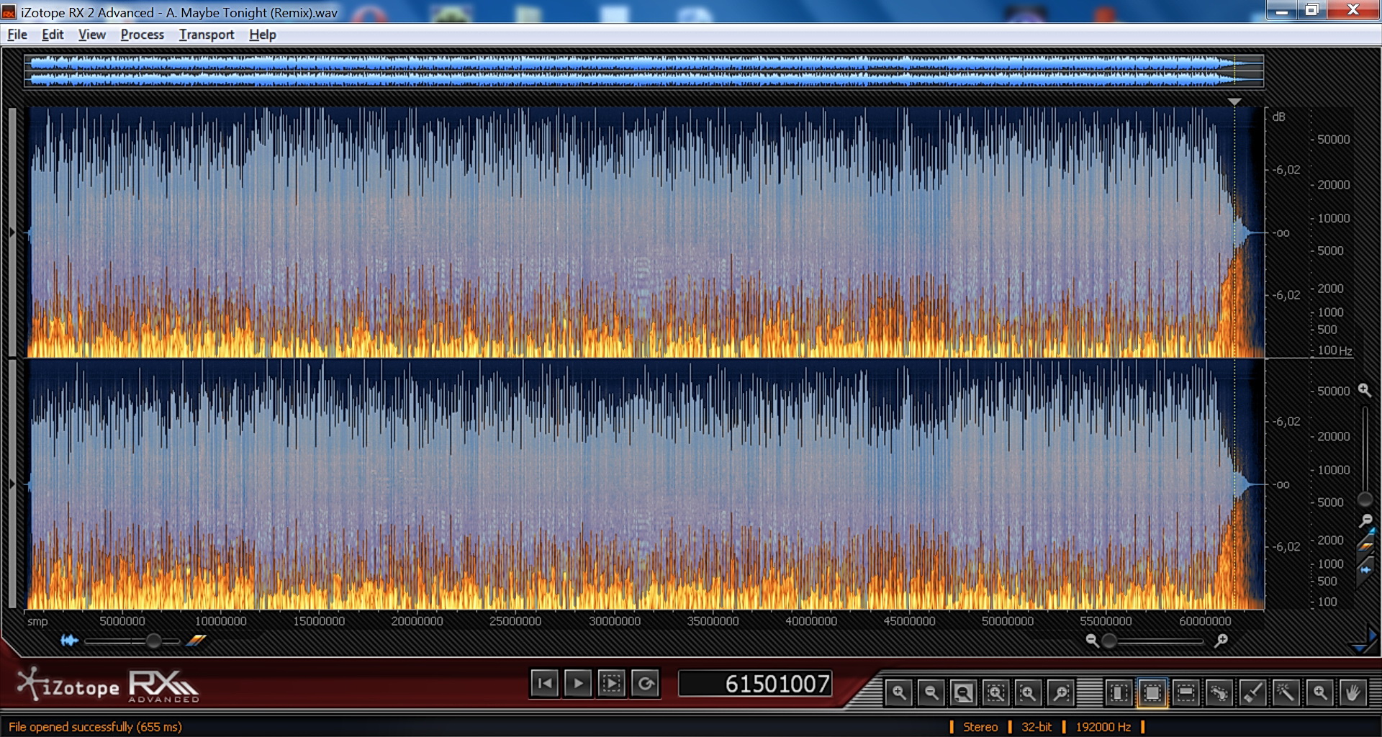Select the time selection tool
The image size is (1382, 737).
click(1119, 693)
